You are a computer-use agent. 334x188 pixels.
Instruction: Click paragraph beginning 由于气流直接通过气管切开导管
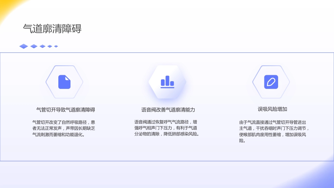tap(274, 131)
